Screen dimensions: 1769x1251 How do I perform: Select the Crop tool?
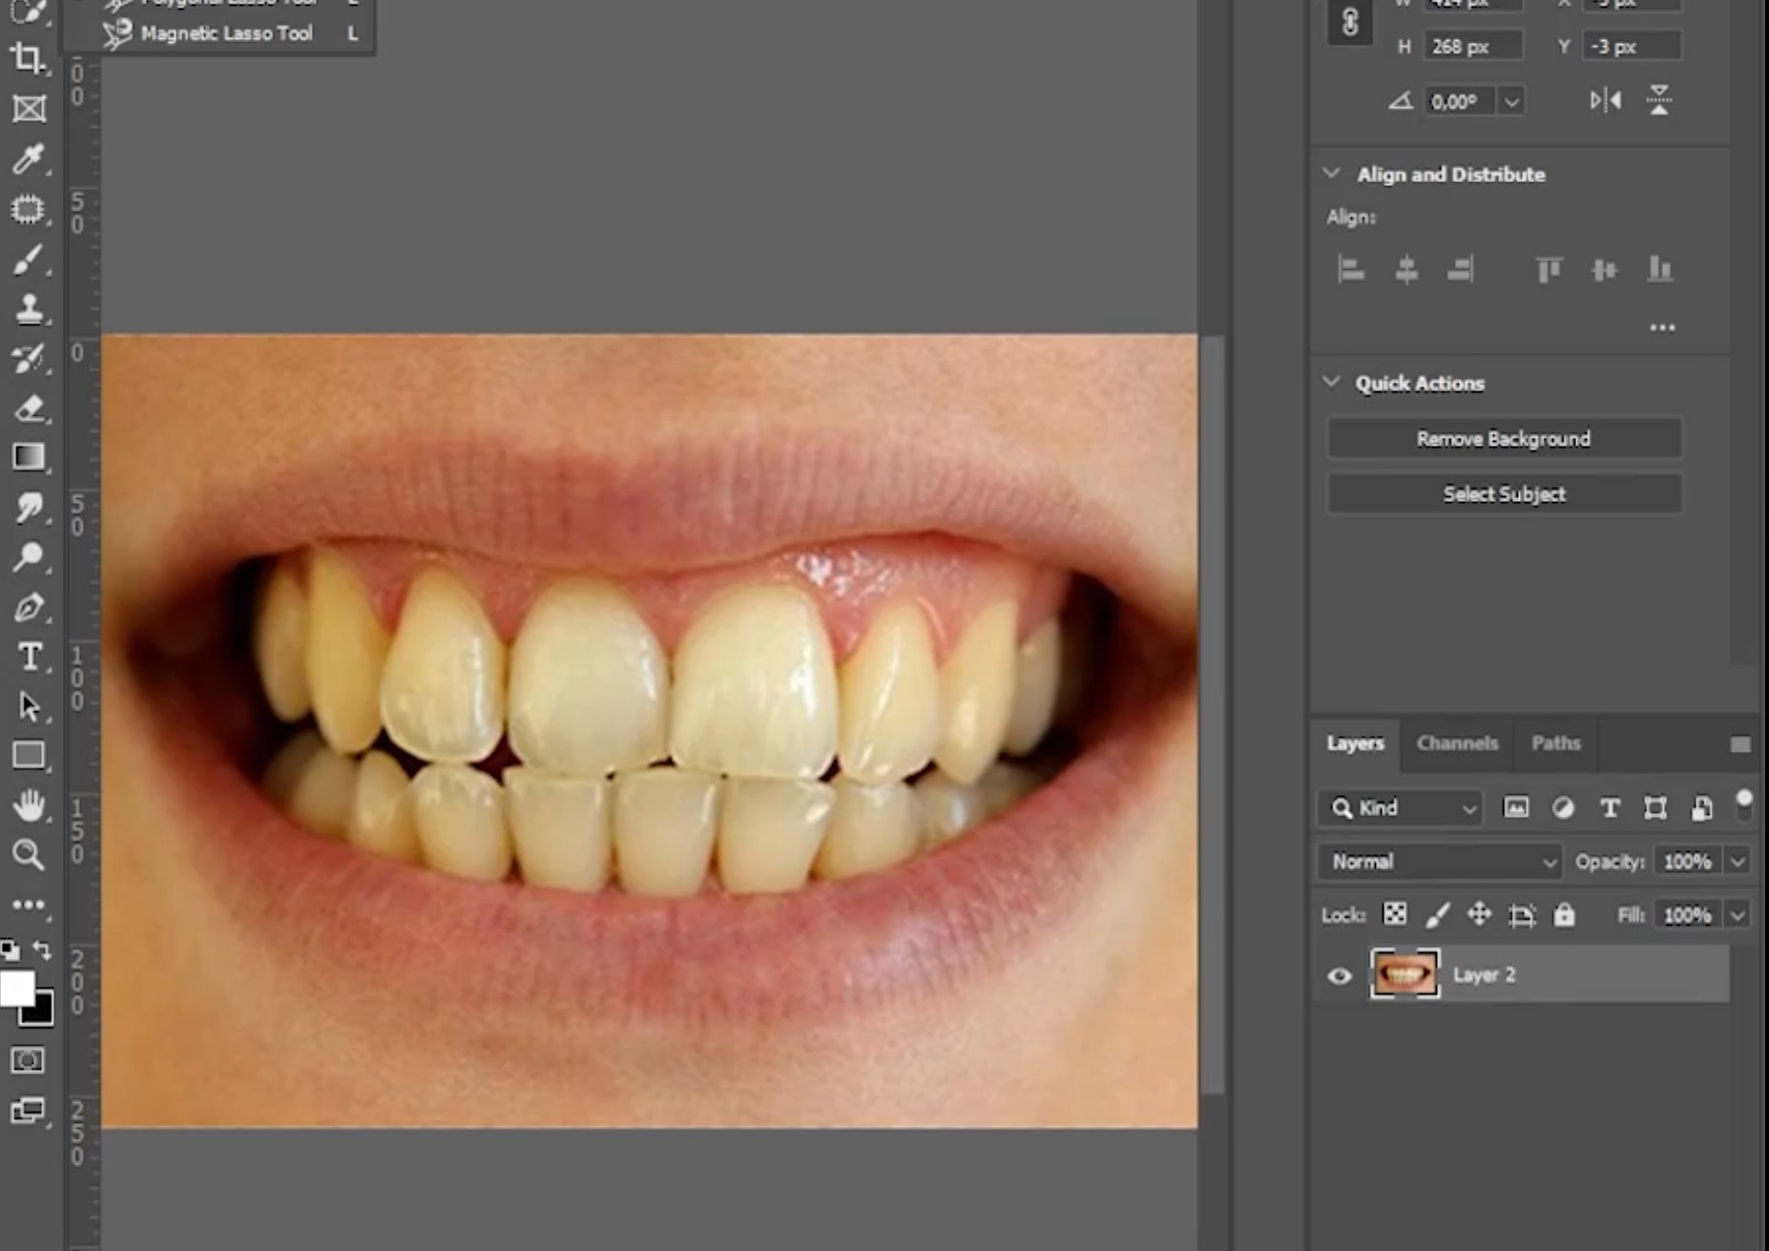point(29,59)
